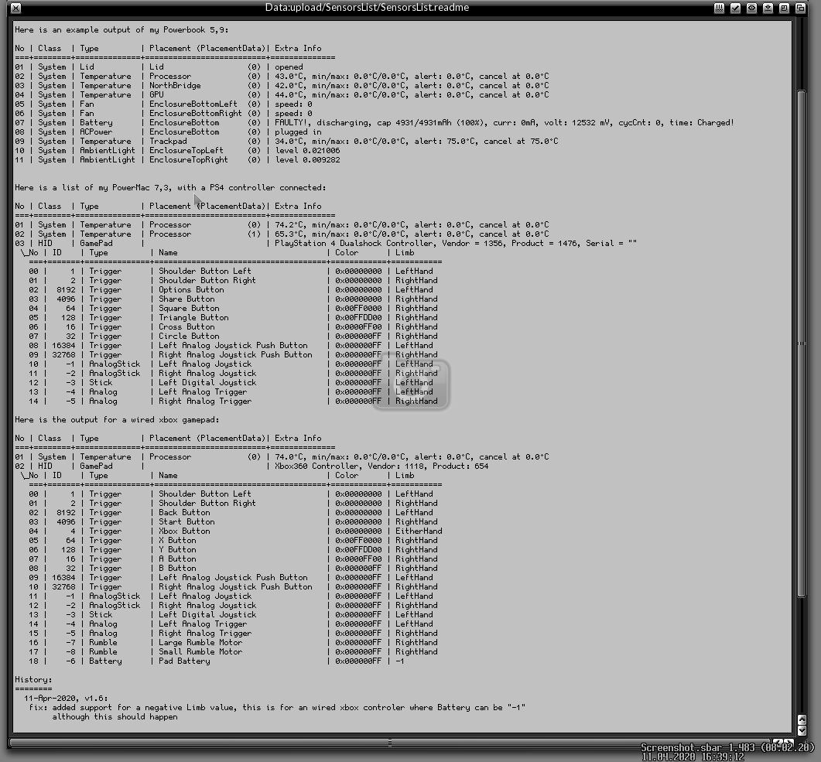821x762 pixels.
Task: Click the window depth gadget
Action: tap(800, 8)
